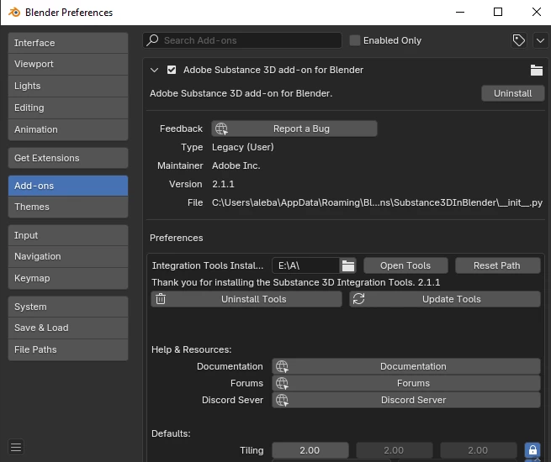Click the Legacy (User) type text
Viewport: 551px width, 462px height.
[x=243, y=147]
